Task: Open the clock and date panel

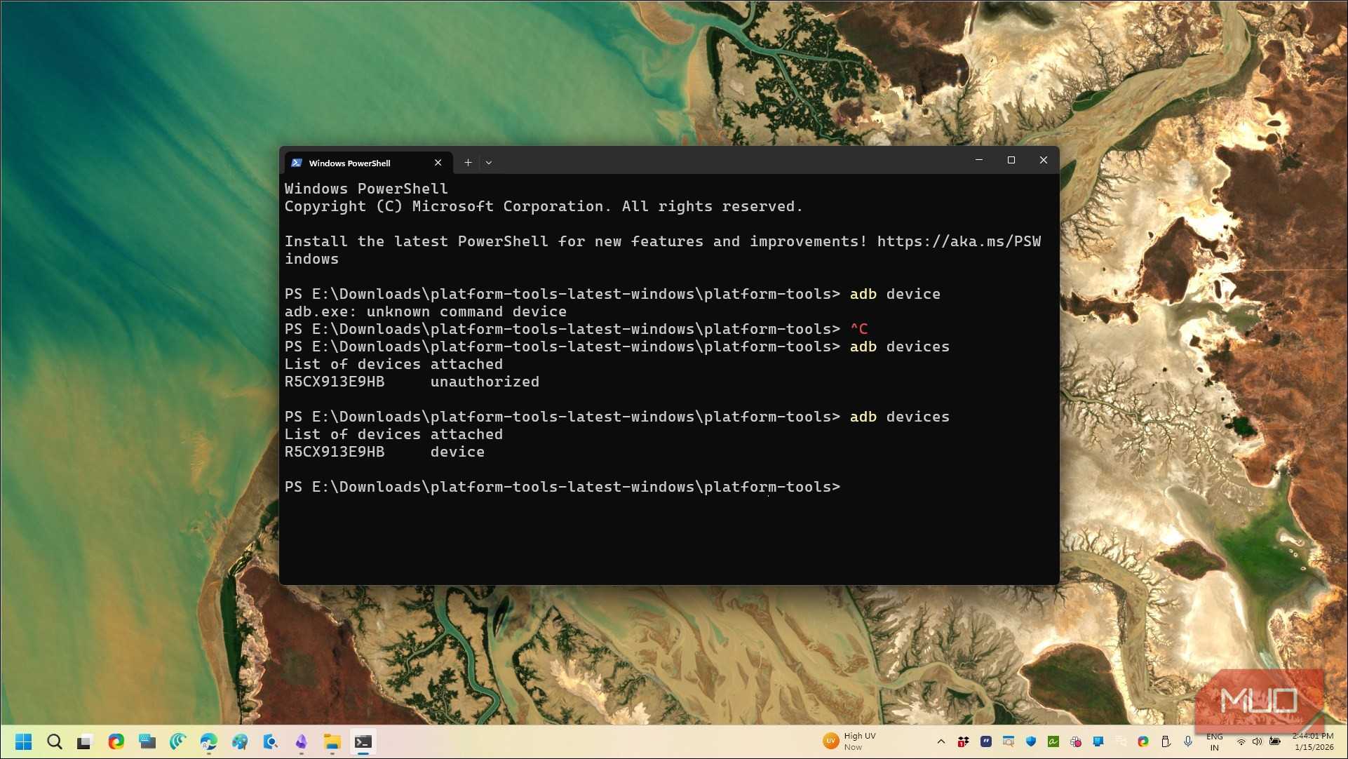Action: click(x=1313, y=741)
